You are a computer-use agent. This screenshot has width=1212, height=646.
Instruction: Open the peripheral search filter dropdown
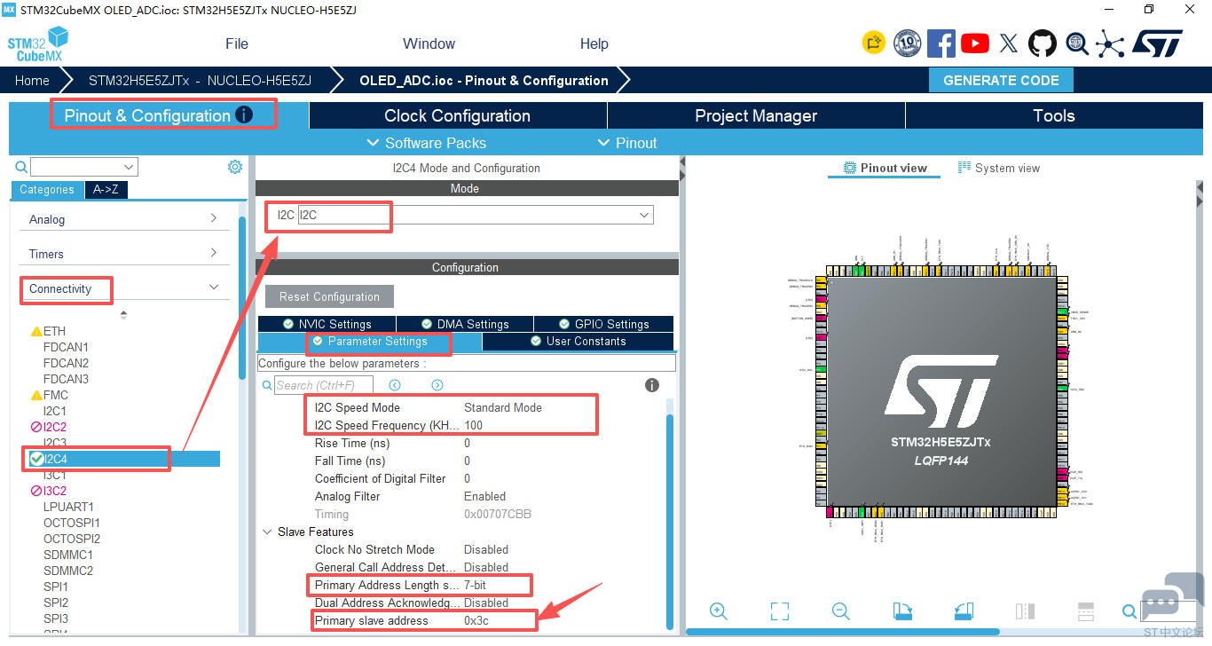click(x=130, y=167)
